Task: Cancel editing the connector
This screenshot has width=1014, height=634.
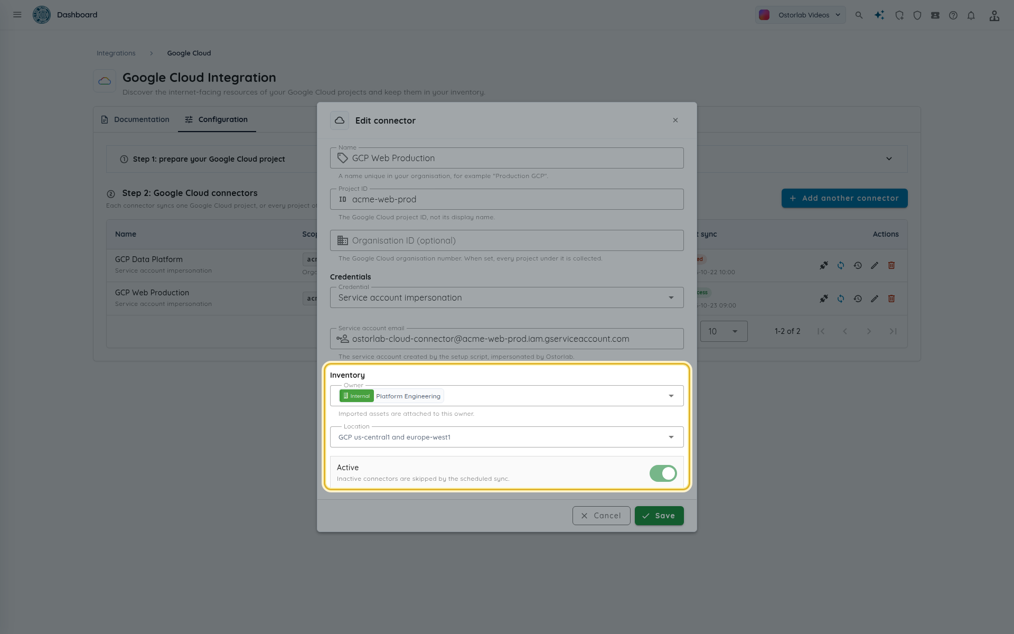Action: [601, 516]
